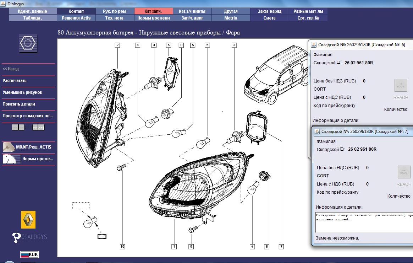Open the Смета tab
Image resolution: width=413 pixels, height=263 pixels.
coord(269,18)
